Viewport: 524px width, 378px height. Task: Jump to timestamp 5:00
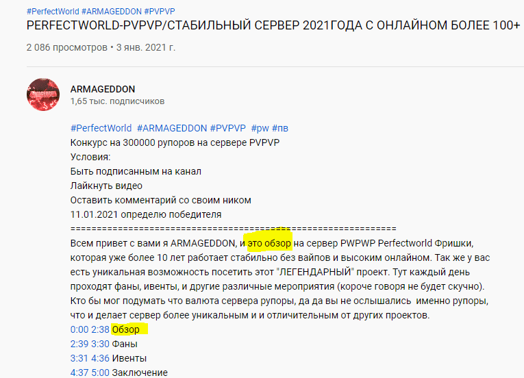coord(100,373)
